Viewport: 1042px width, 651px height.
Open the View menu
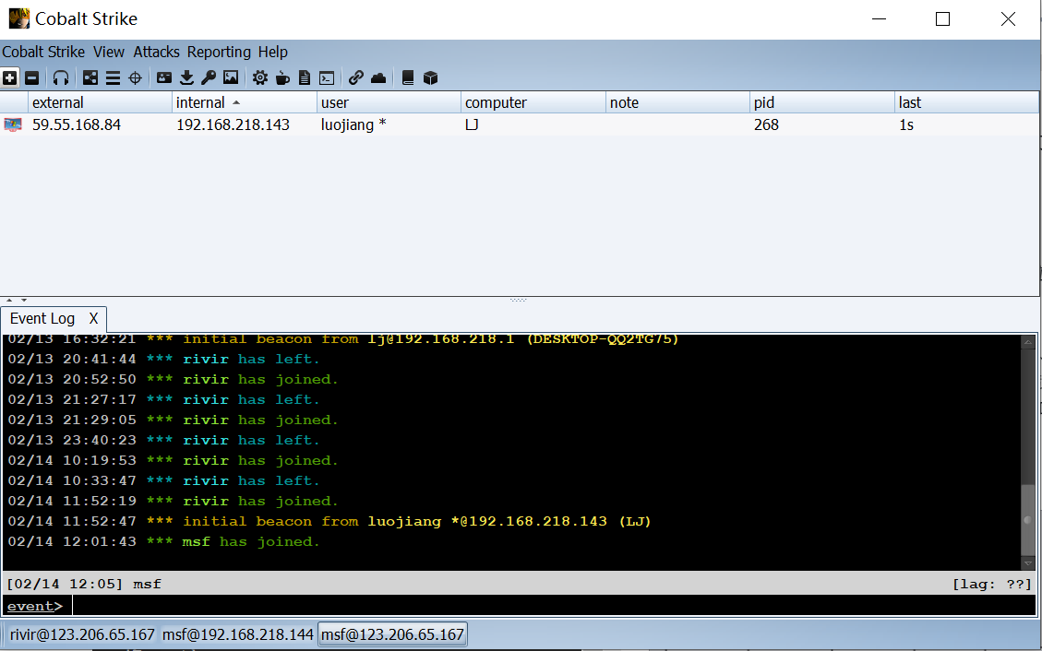pos(109,52)
